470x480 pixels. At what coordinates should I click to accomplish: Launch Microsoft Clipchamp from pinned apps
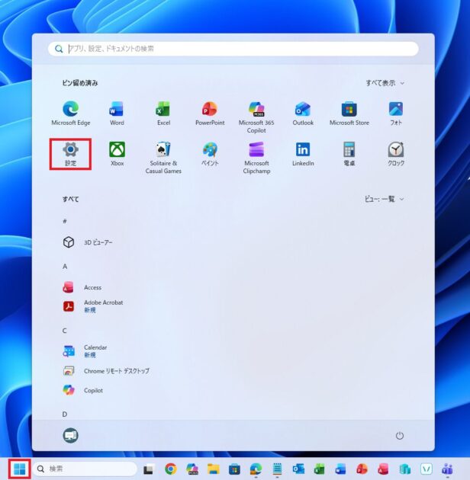coord(256,158)
